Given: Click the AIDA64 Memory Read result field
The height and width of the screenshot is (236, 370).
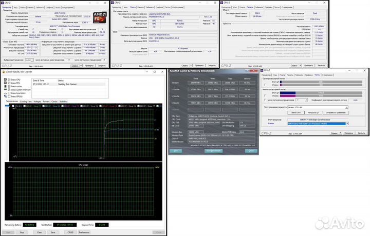Looking at the screenshot, I should click(196, 83).
